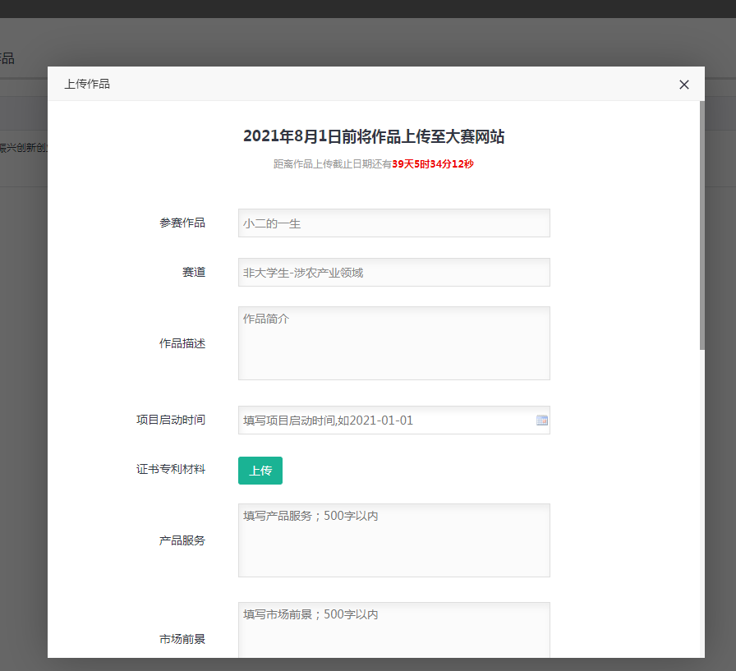736x671 pixels.
Task: Click the 填写市场前景 textarea
Action: pyautogui.click(x=393, y=630)
